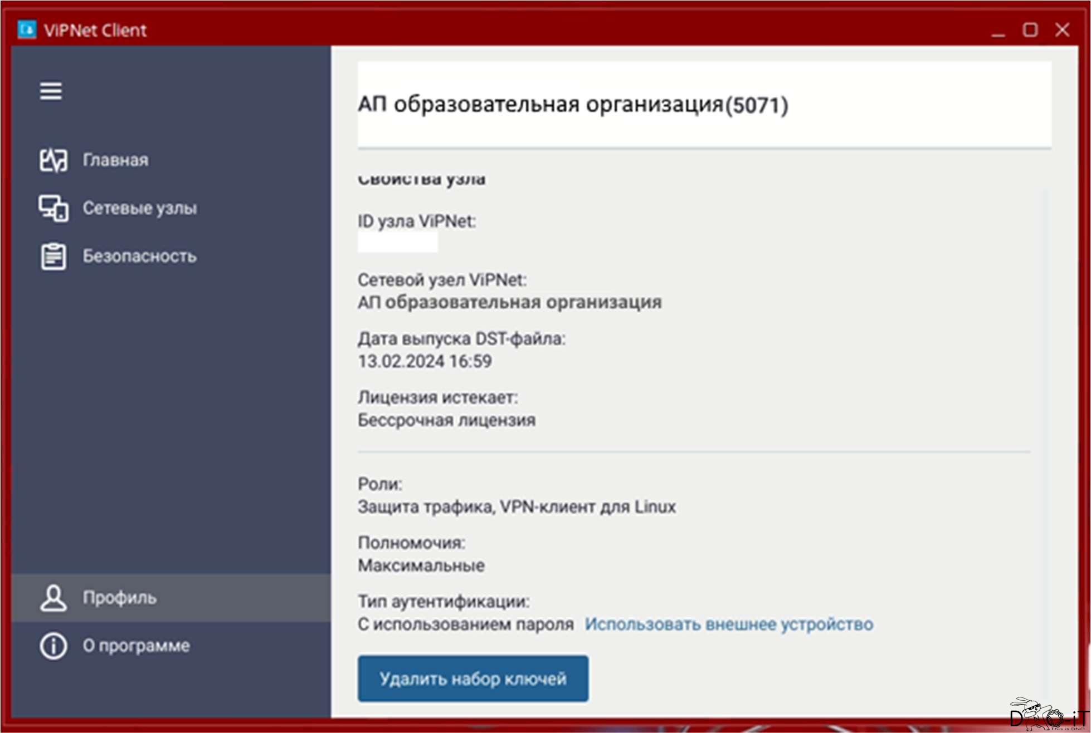Click the Безопасность clipboard icon
The width and height of the screenshot is (1091, 733).
point(53,257)
